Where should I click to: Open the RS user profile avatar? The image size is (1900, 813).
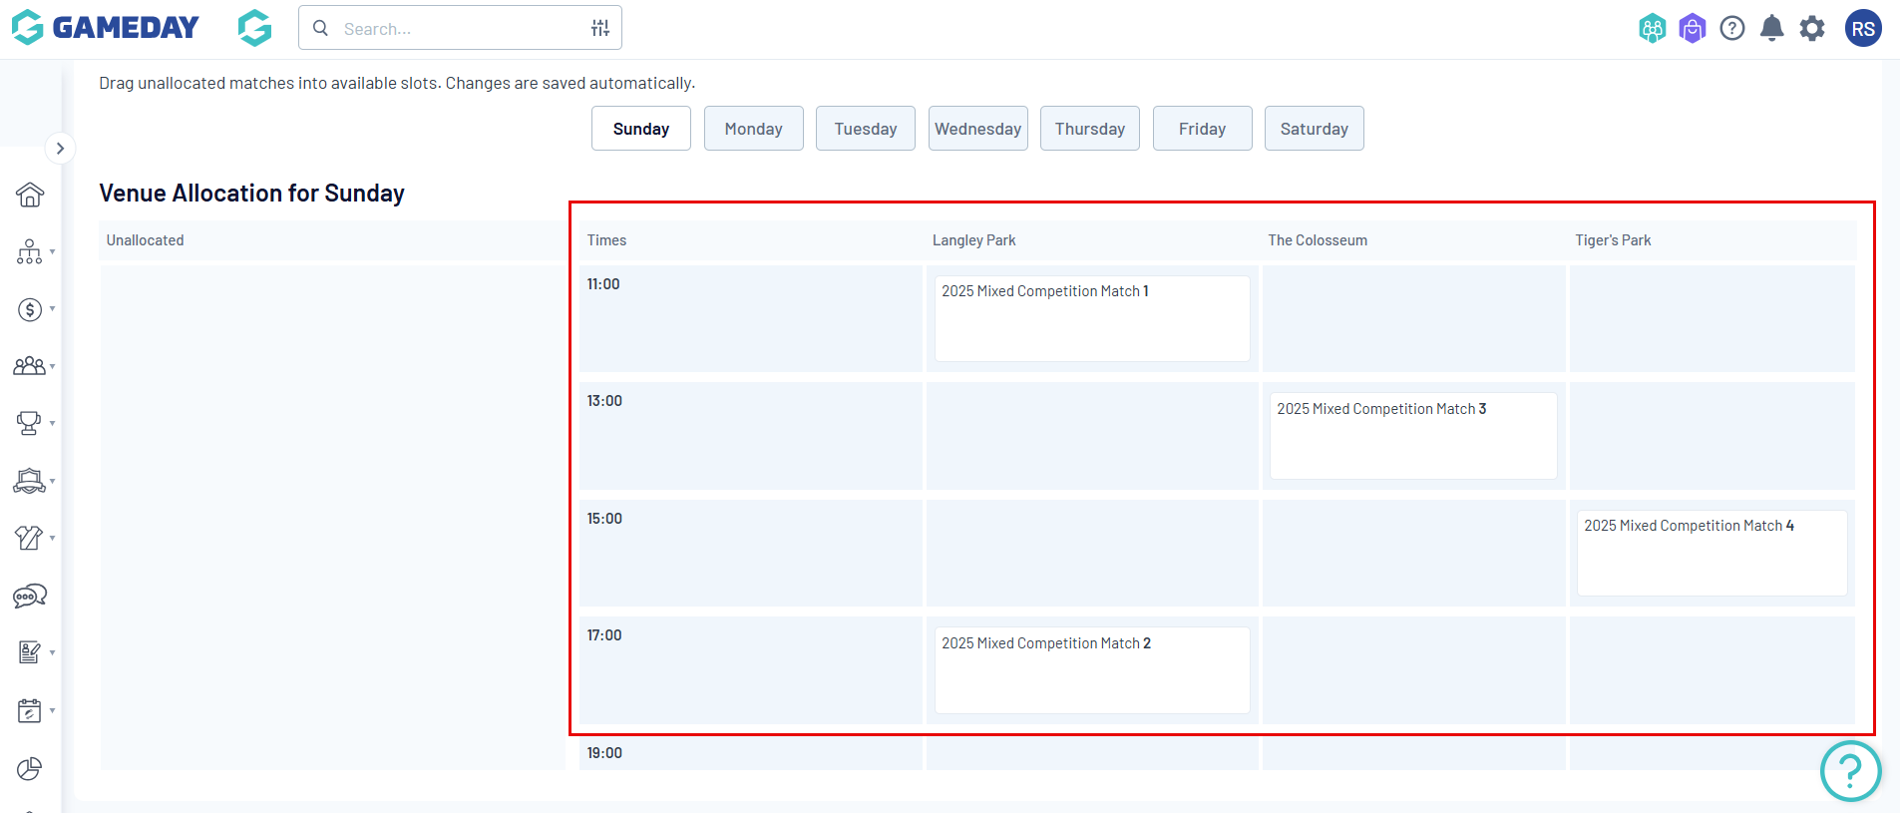[x=1863, y=28]
